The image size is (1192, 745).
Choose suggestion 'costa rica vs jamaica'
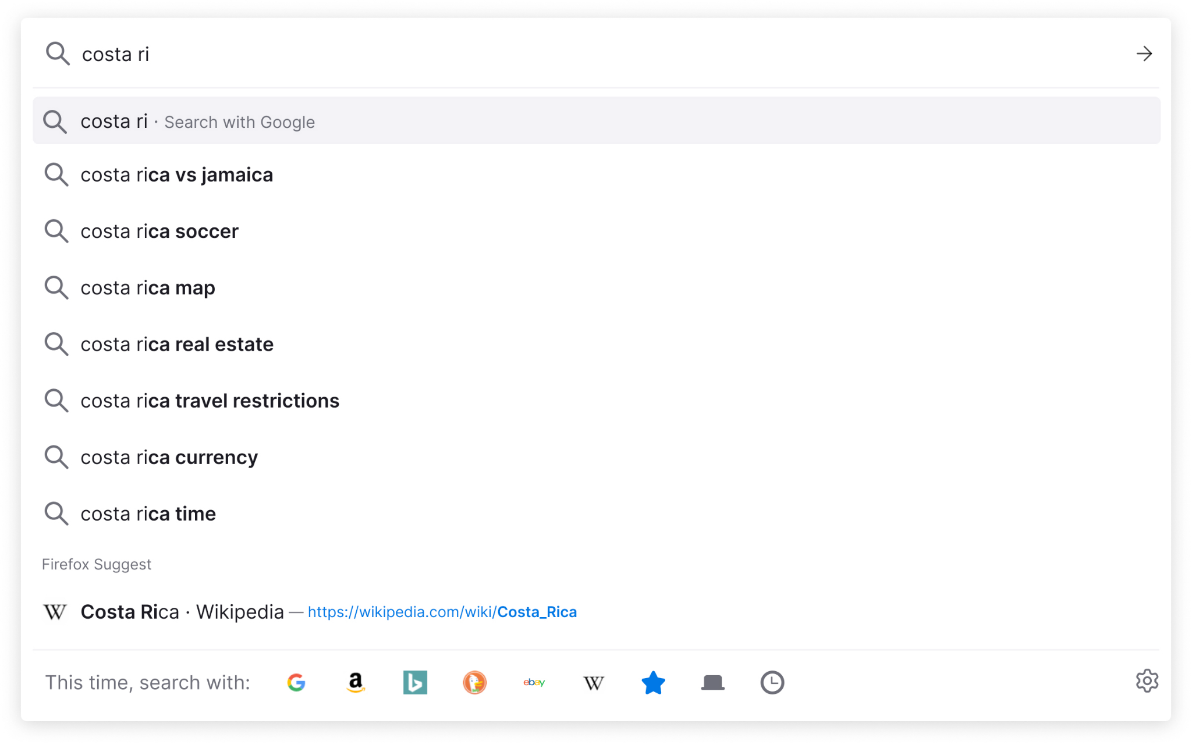pos(177,175)
